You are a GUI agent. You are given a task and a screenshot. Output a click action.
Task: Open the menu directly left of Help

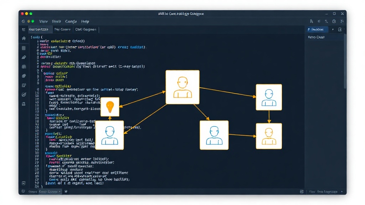(x=71, y=21)
